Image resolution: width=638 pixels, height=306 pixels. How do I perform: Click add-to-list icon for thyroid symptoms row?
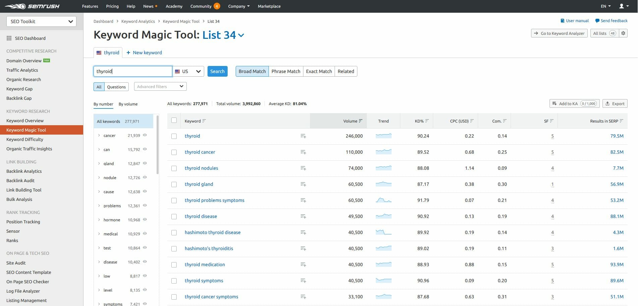pos(303,281)
